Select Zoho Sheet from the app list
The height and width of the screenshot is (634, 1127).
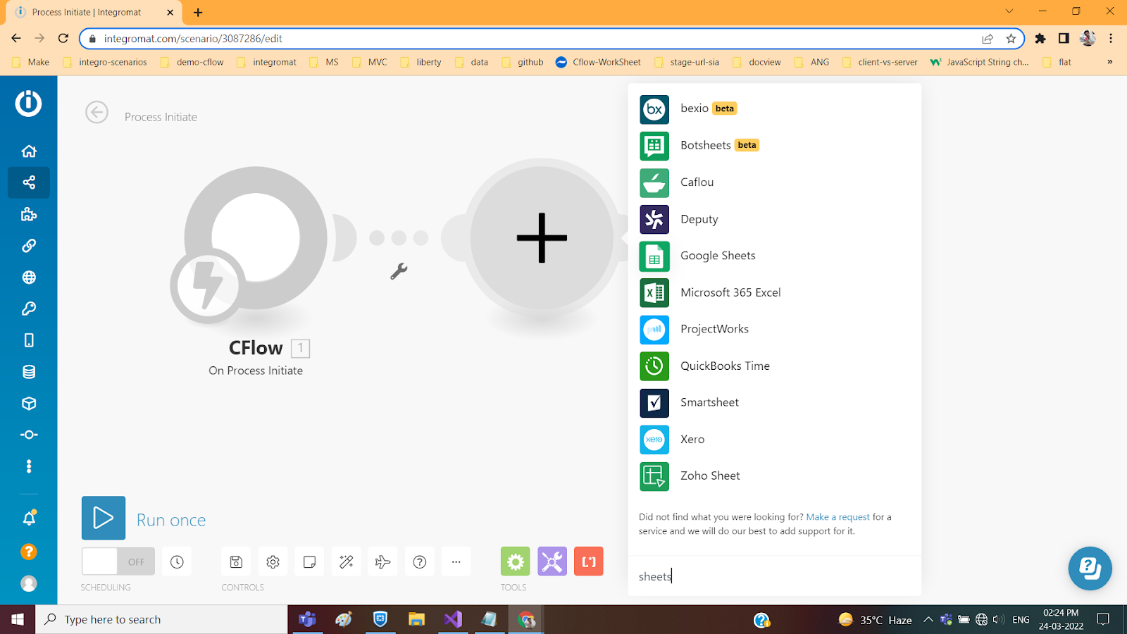point(774,475)
